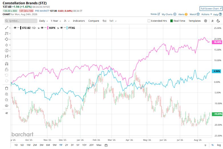Select the shapes drawing tool
This screenshot has width=223, height=149.
pyautogui.click(x=6, y=39)
